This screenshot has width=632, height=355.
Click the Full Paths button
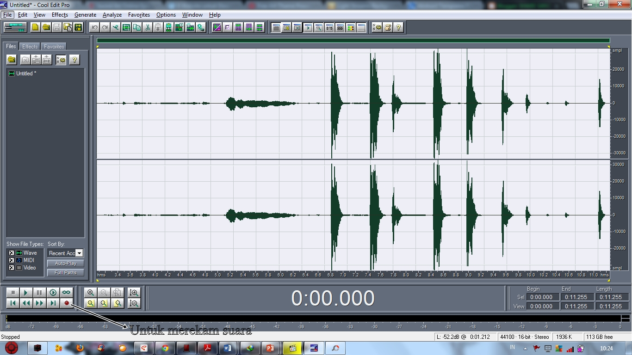pos(66,273)
